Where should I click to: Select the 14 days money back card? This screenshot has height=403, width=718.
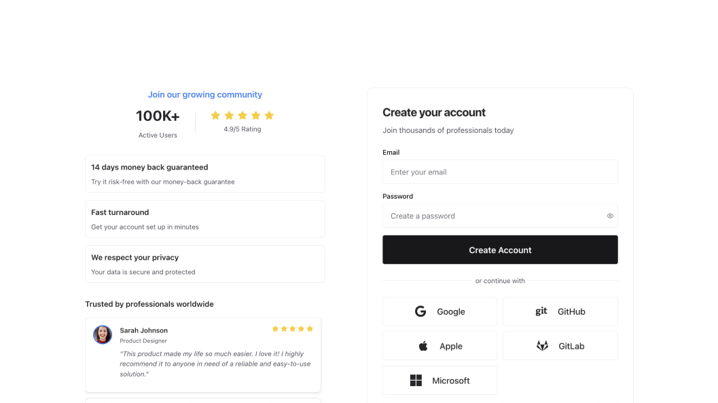(x=204, y=174)
